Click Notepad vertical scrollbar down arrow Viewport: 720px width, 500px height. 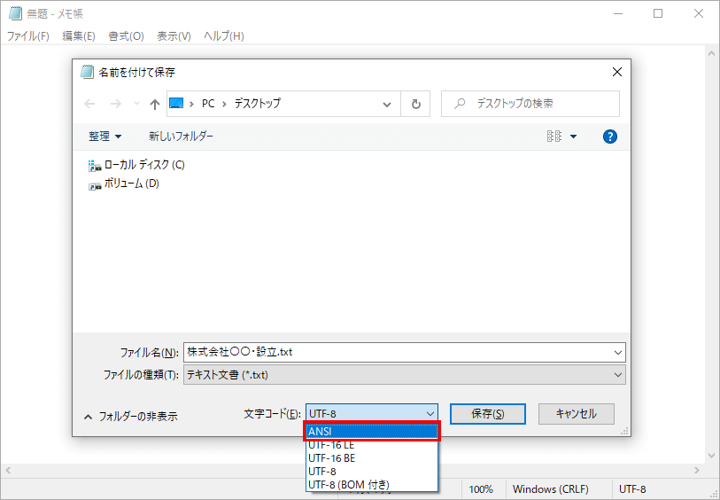click(x=710, y=457)
